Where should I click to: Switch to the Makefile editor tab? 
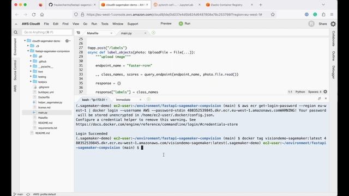pos(93,33)
